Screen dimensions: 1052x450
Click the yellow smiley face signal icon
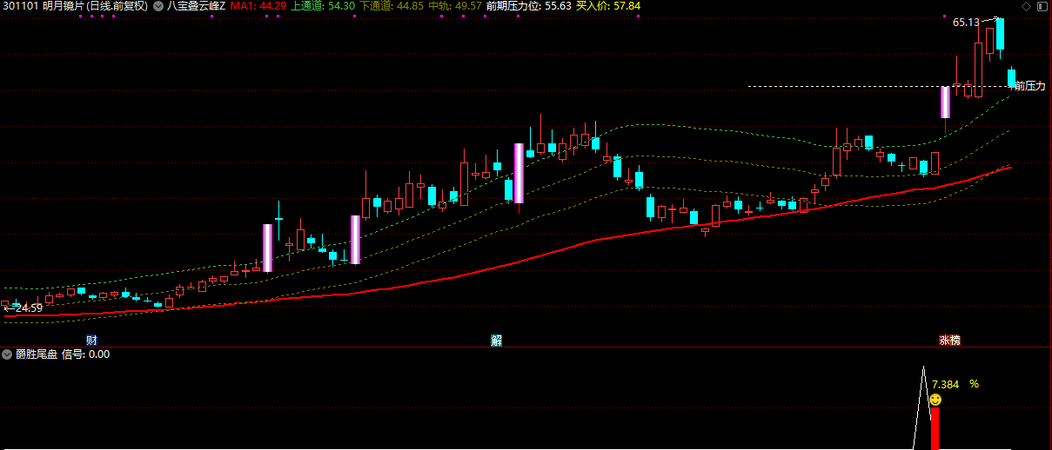(935, 400)
